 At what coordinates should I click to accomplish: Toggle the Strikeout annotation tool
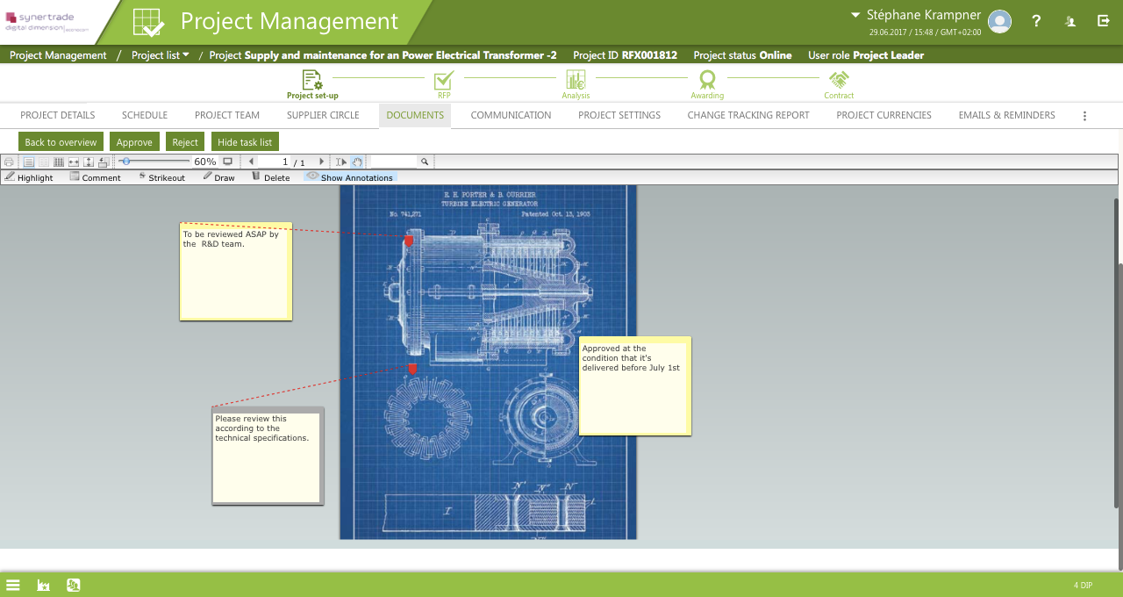[x=161, y=177]
